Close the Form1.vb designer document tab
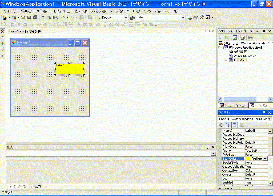 (x=213, y=31)
